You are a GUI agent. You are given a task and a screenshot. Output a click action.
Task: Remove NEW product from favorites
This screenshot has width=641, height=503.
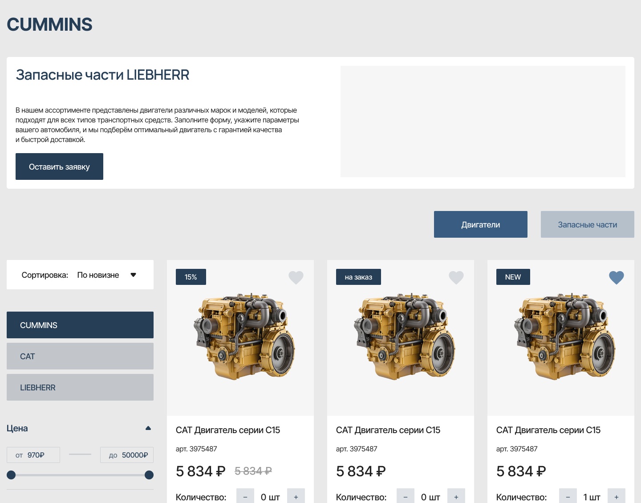(617, 277)
